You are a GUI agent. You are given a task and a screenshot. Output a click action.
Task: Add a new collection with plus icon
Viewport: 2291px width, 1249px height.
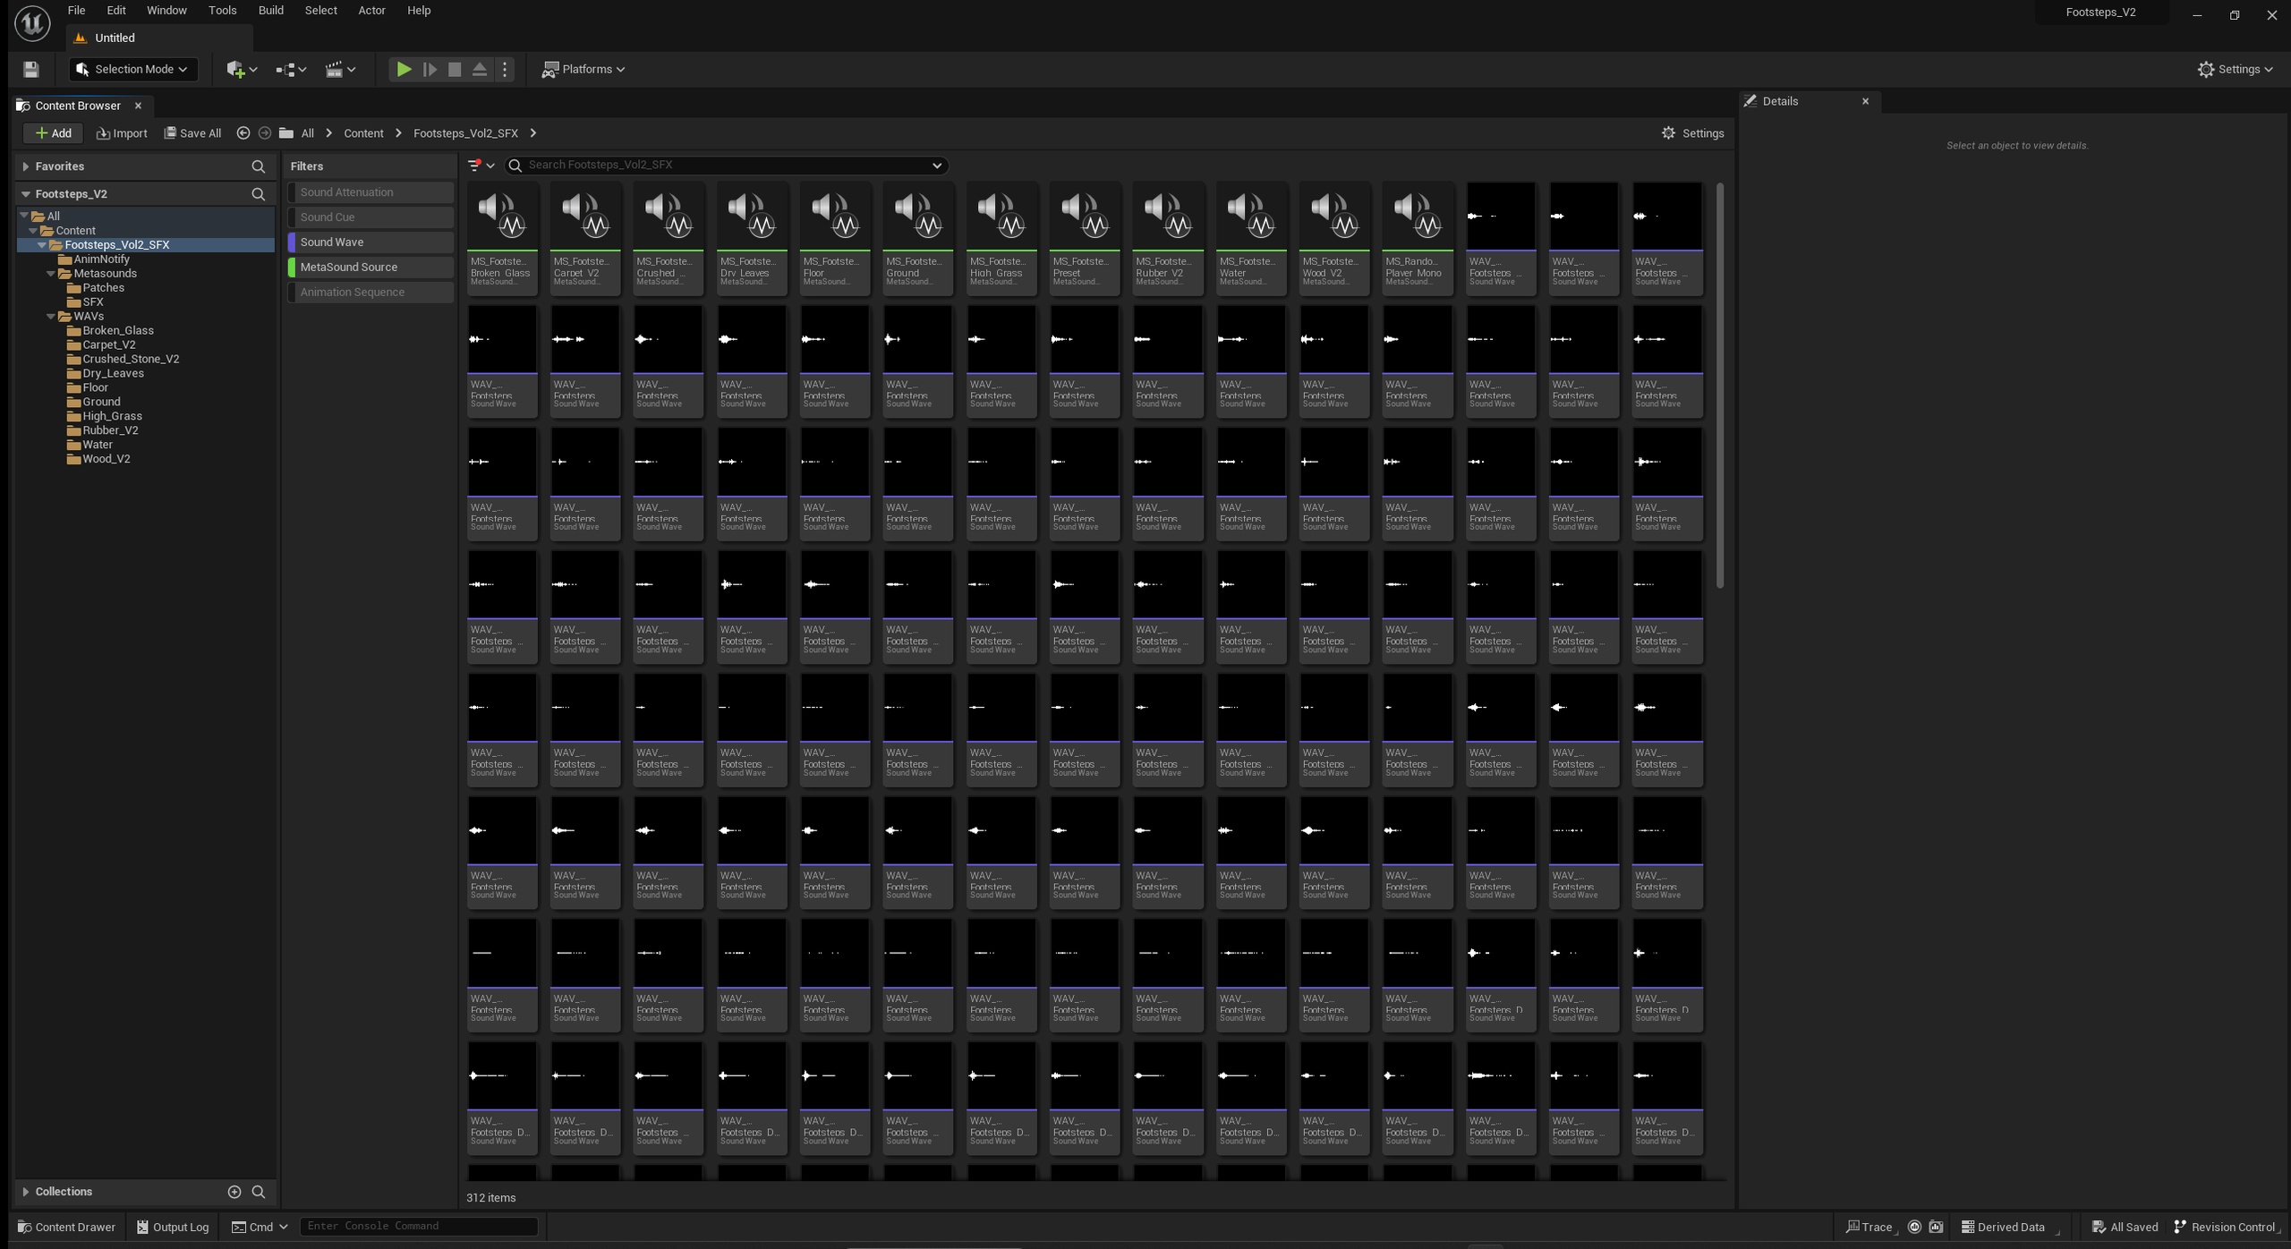pyautogui.click(x=234, y=1192)
